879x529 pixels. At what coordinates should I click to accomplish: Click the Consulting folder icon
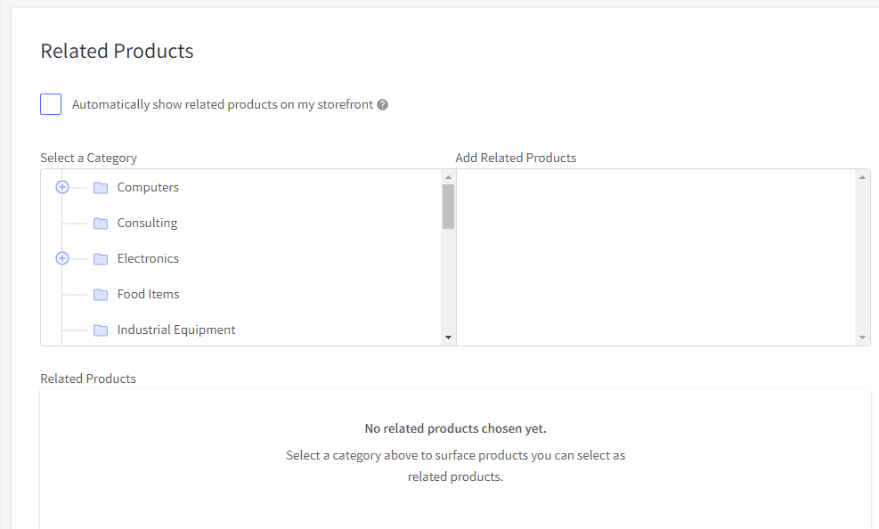click(101, 223)
